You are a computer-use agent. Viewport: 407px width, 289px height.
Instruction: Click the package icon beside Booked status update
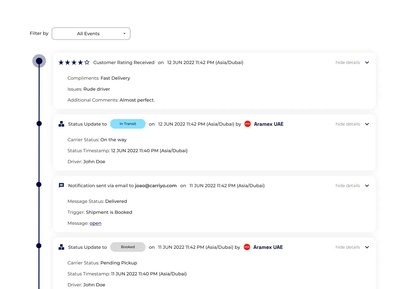click(x=61, y=247)
